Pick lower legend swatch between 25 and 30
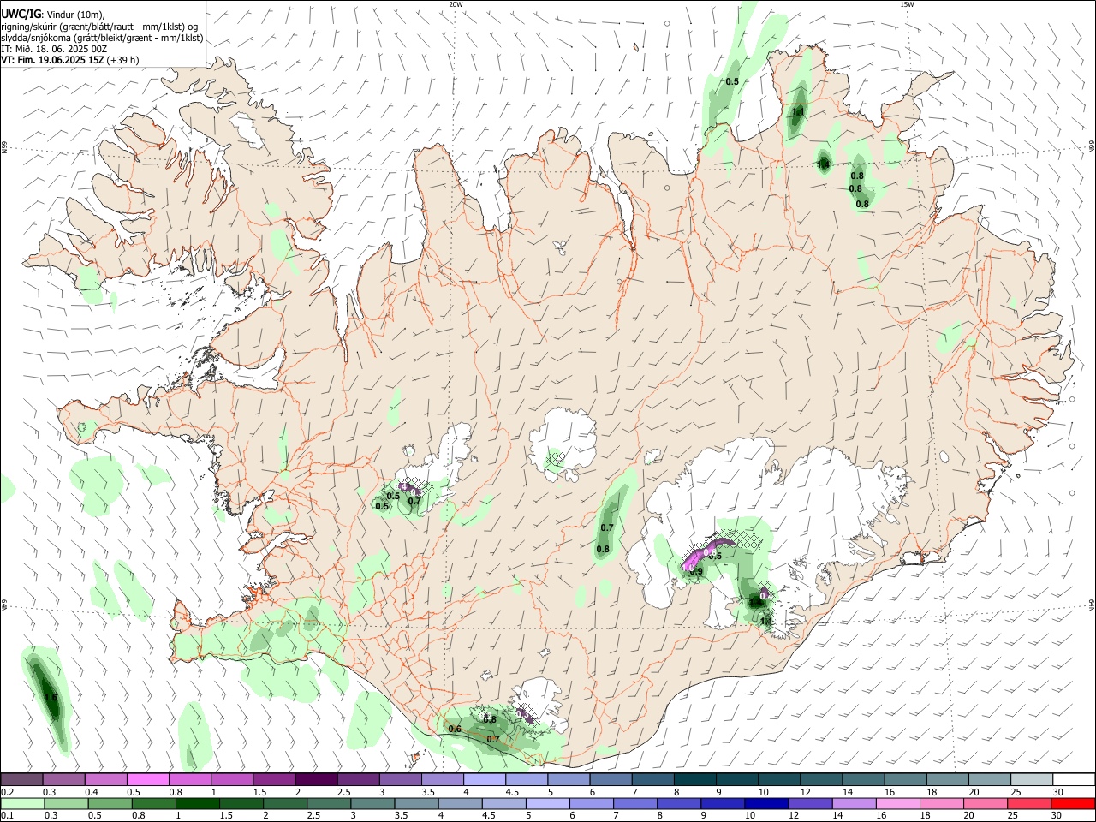Screen dimensions: 1096x822 [x=1030, y=804]
